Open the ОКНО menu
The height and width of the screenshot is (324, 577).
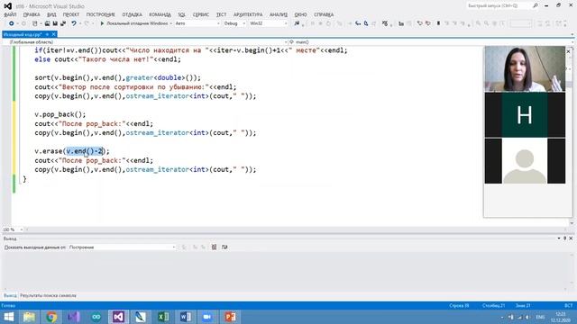coord(300,14)
